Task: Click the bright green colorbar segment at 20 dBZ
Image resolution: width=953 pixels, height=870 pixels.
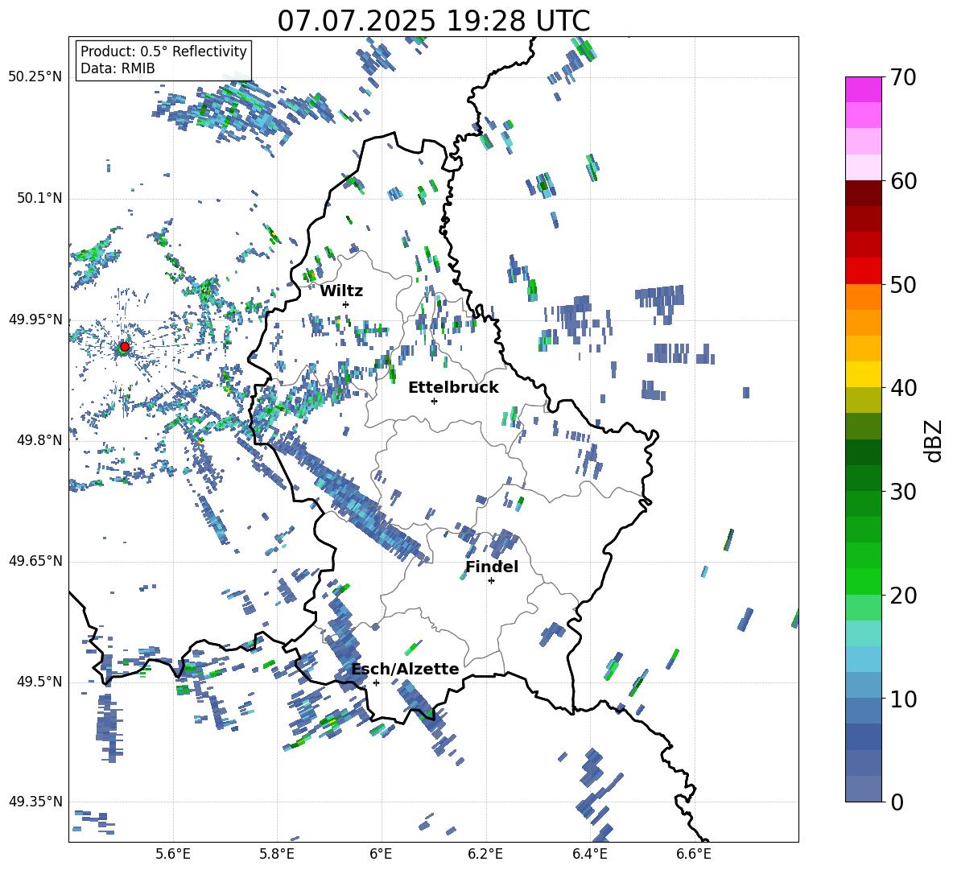Action: click(x=864, y=581)
